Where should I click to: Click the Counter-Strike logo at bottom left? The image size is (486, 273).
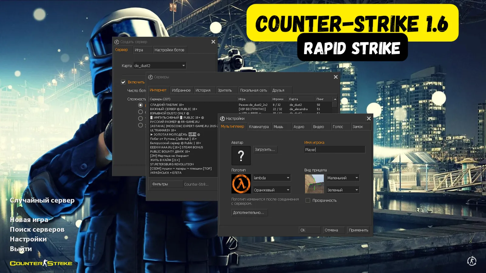[41, 263]
